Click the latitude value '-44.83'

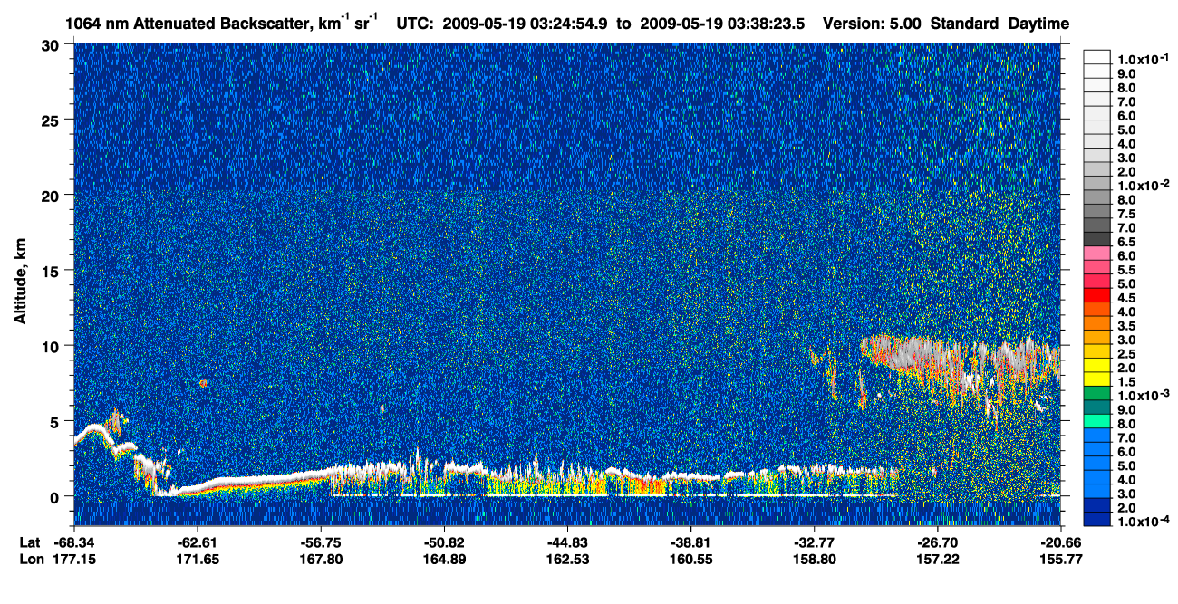pyautogui.click(x=567, y=542)
